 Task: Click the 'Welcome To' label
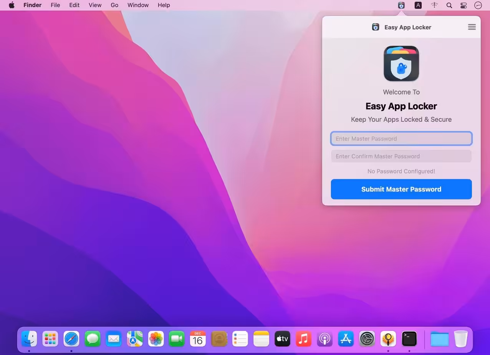point(401,92)
